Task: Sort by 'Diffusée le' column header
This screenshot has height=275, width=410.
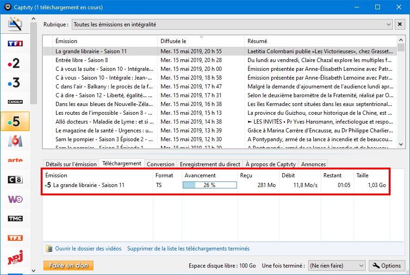Action: pos(201,41)
